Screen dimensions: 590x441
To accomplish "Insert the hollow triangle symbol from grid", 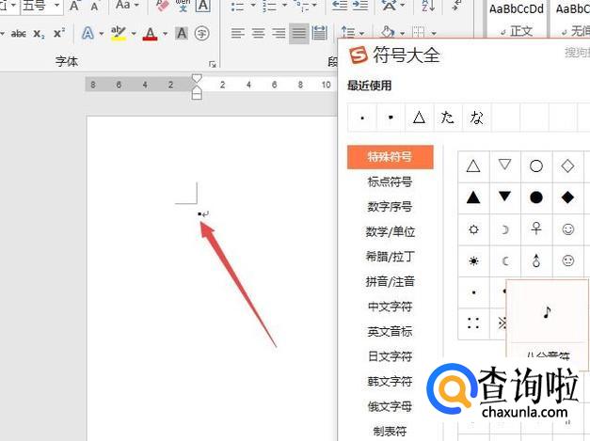I will click(x=473, y=166).
